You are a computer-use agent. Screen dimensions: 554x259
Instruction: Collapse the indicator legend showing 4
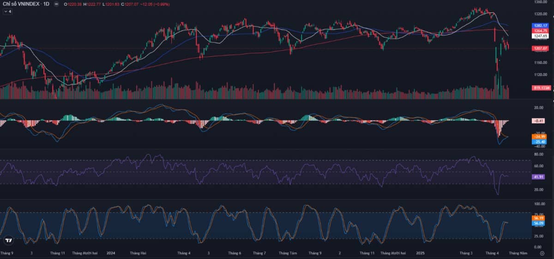coord(7,11)
